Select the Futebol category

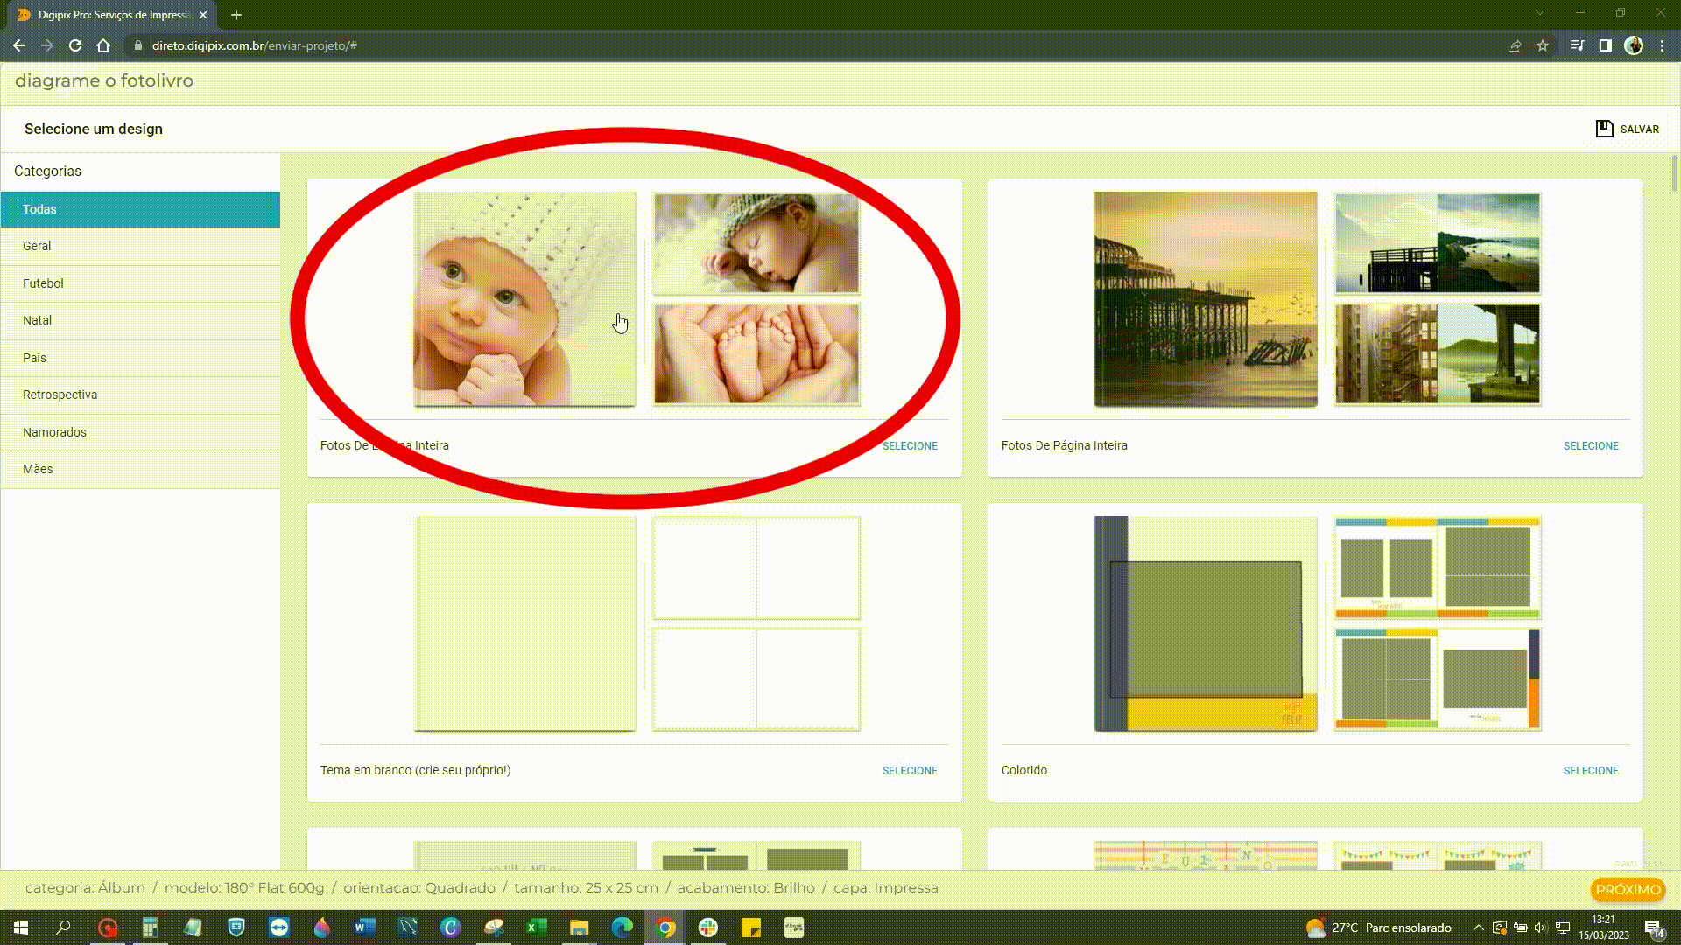click(x=140, y=283)
